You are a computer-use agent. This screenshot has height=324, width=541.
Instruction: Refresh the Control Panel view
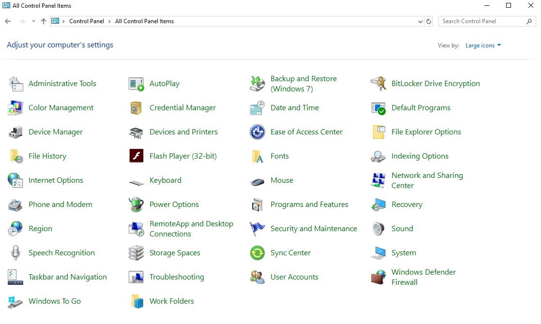[x=429, y=21]
